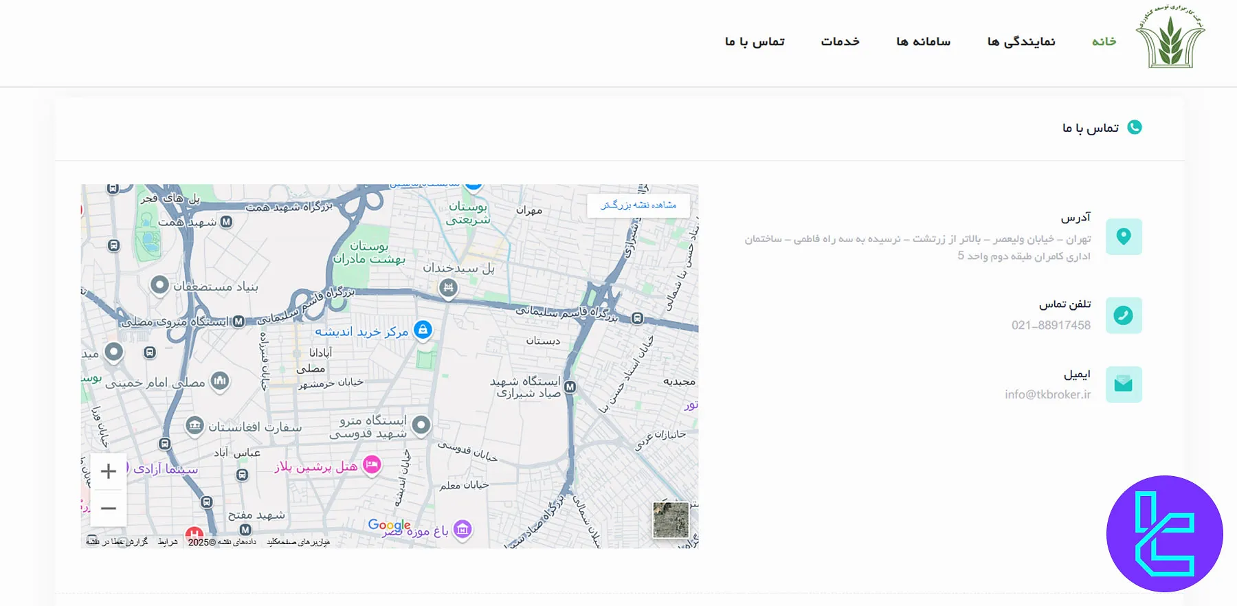Click the شرایط terms link on map
This screenshot has width=1237, height=606.
168,542
